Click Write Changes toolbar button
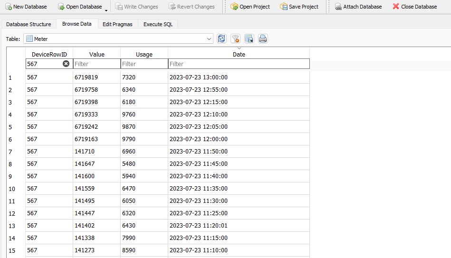Screen dimensions: 451x258 (x=136, y=7)
